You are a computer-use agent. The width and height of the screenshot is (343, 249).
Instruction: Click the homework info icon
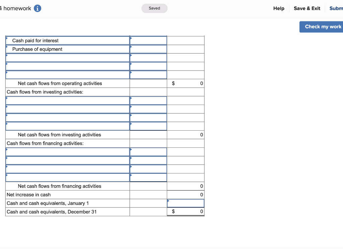37,8
